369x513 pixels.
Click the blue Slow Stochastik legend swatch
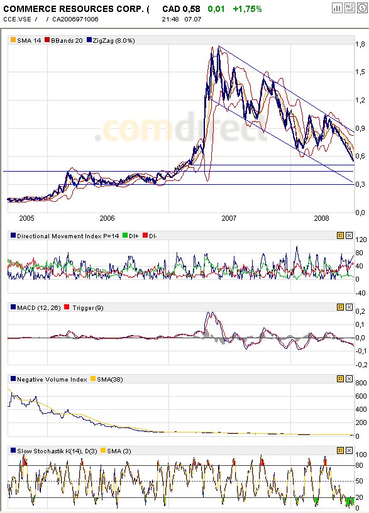click(x=13, y=450)
